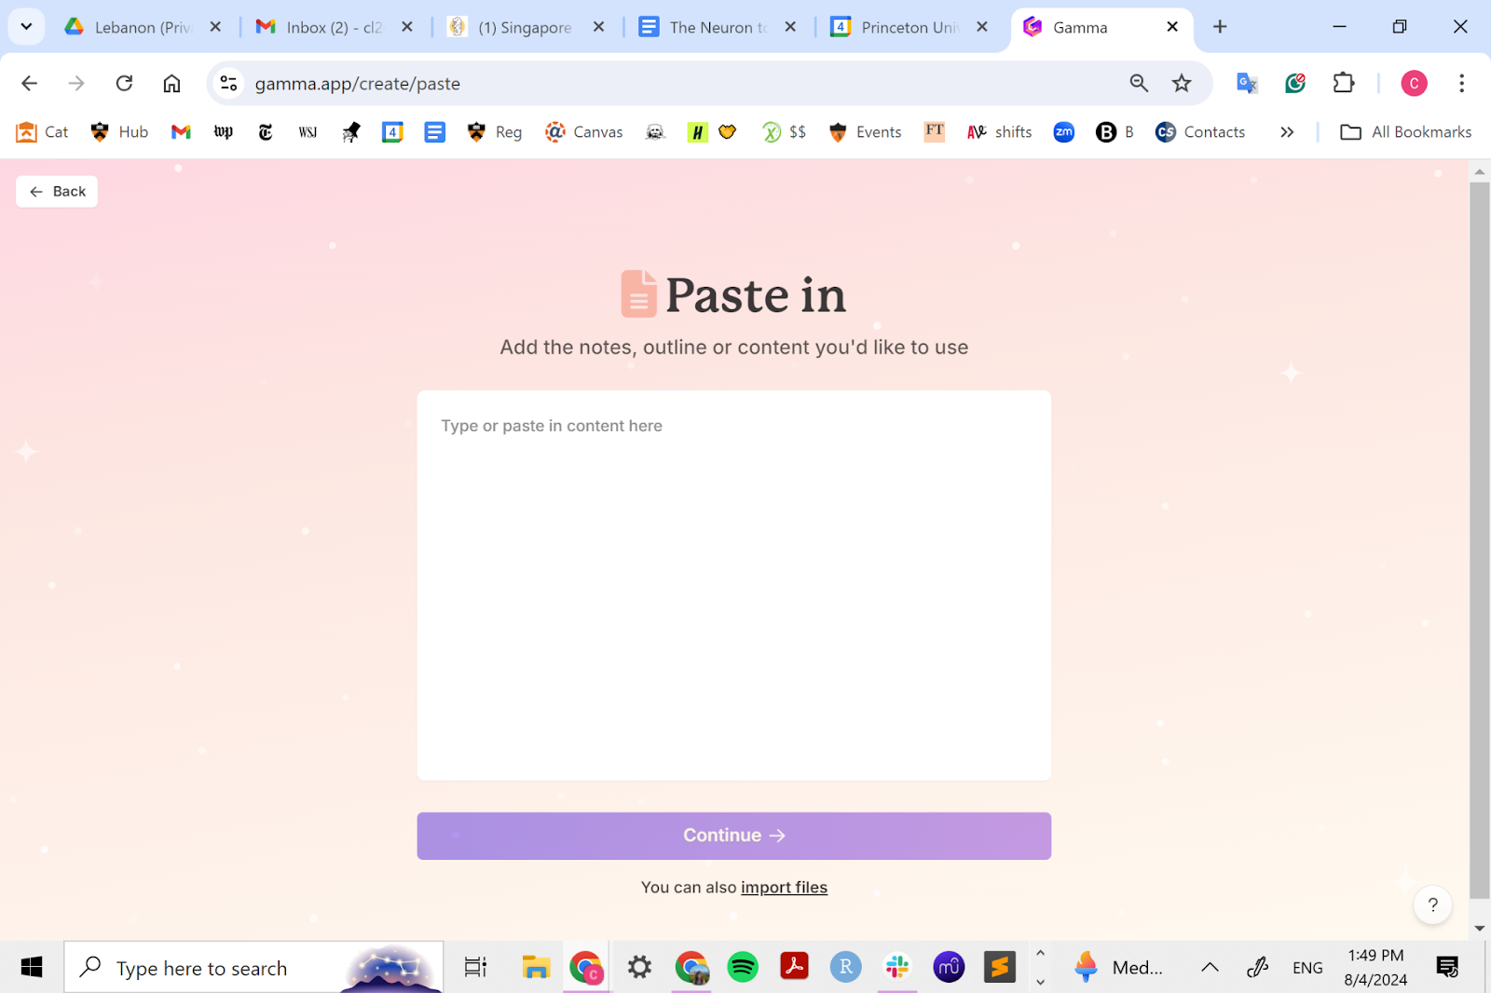
Task: Open the Cat bookmark
Action: 43,132
